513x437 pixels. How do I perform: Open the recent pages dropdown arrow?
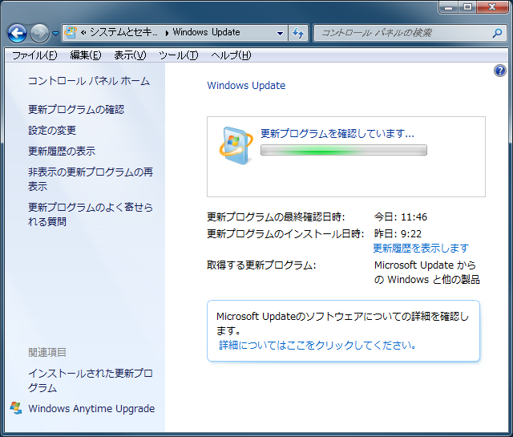click(x=55, y=34)
